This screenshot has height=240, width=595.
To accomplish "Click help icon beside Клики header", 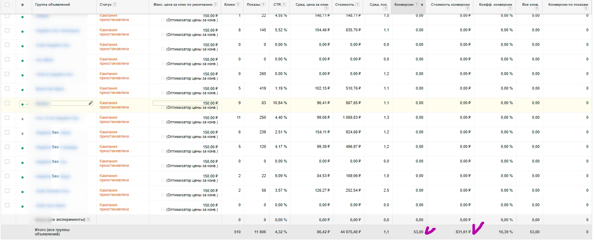I will 238,5.
